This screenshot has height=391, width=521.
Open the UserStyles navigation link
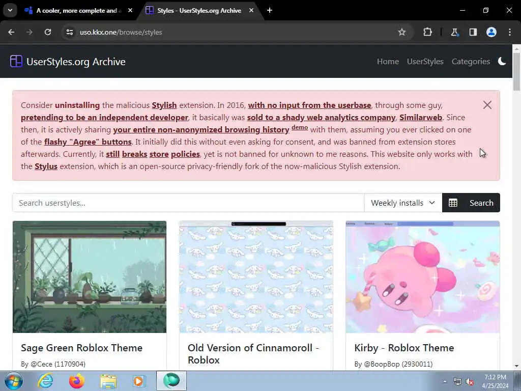pos(425,62)
